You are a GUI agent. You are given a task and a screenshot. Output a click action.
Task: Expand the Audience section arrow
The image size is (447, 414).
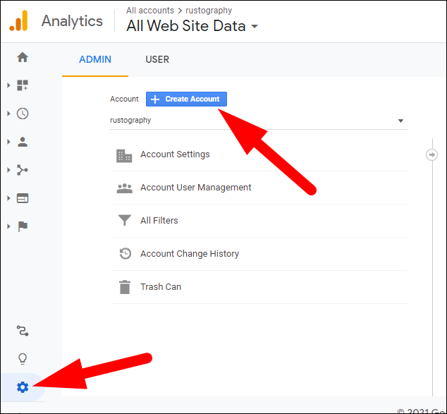coord(8,142)
